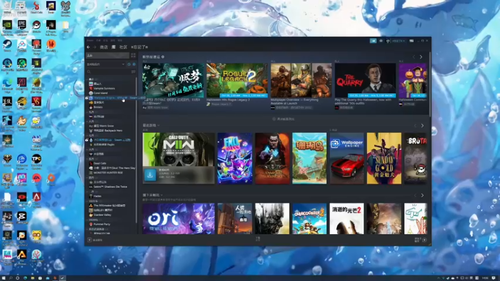Toggle the ready-to-play filter icon
The image size is (500, 281).
134,64
